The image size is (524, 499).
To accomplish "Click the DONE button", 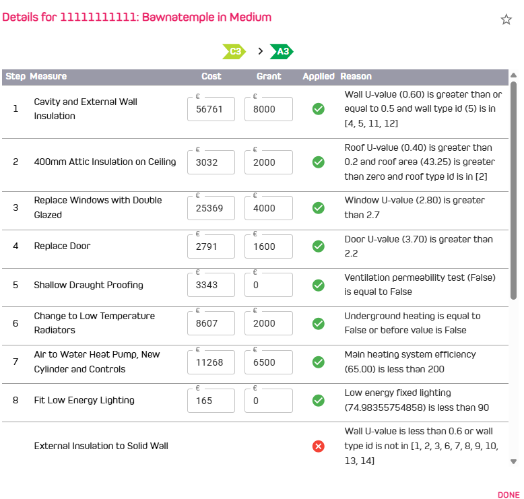I will click(509, 495).
